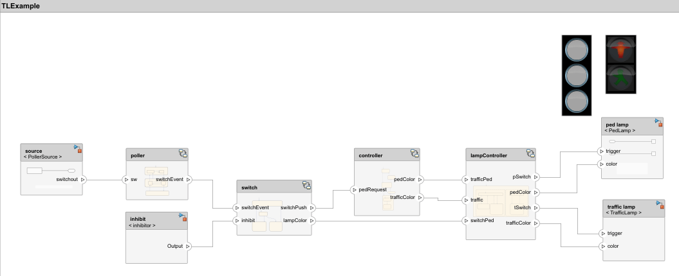Click the trafficColor output port on controller
Image resolution: width=679 pixels, height=276 pixels.
pos(420,198)
